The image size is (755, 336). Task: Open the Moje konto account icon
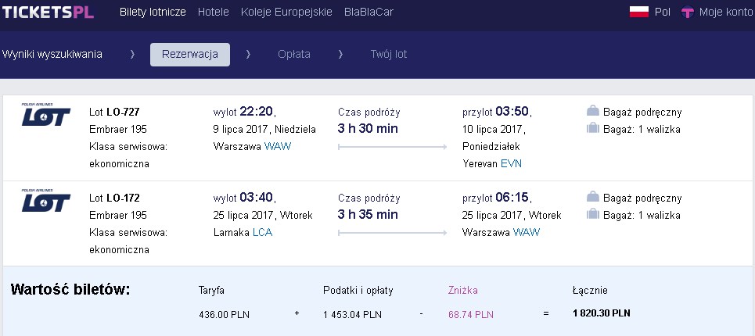tap(688, 12)
